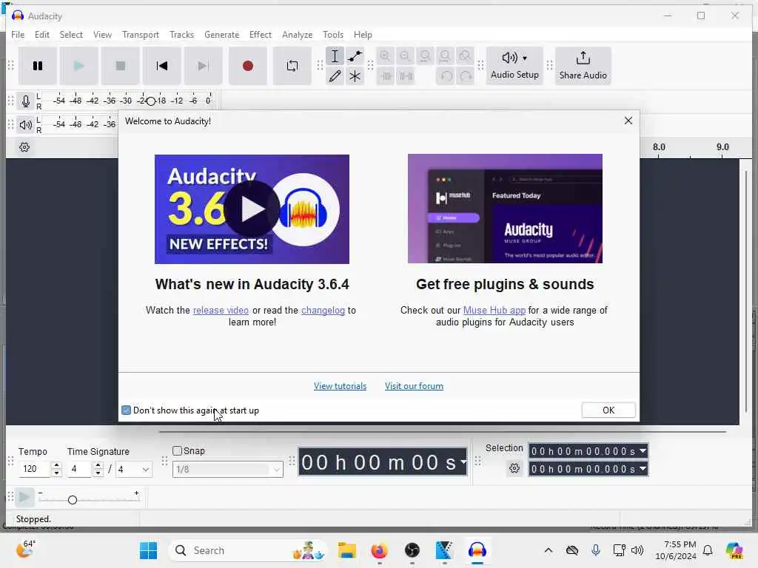Click the green Play button
758x568 pixels.
78,66
